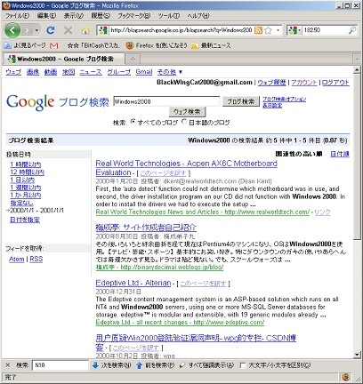Open the 'Edeptive Ltd - Alterian' result

pos(133,283)
